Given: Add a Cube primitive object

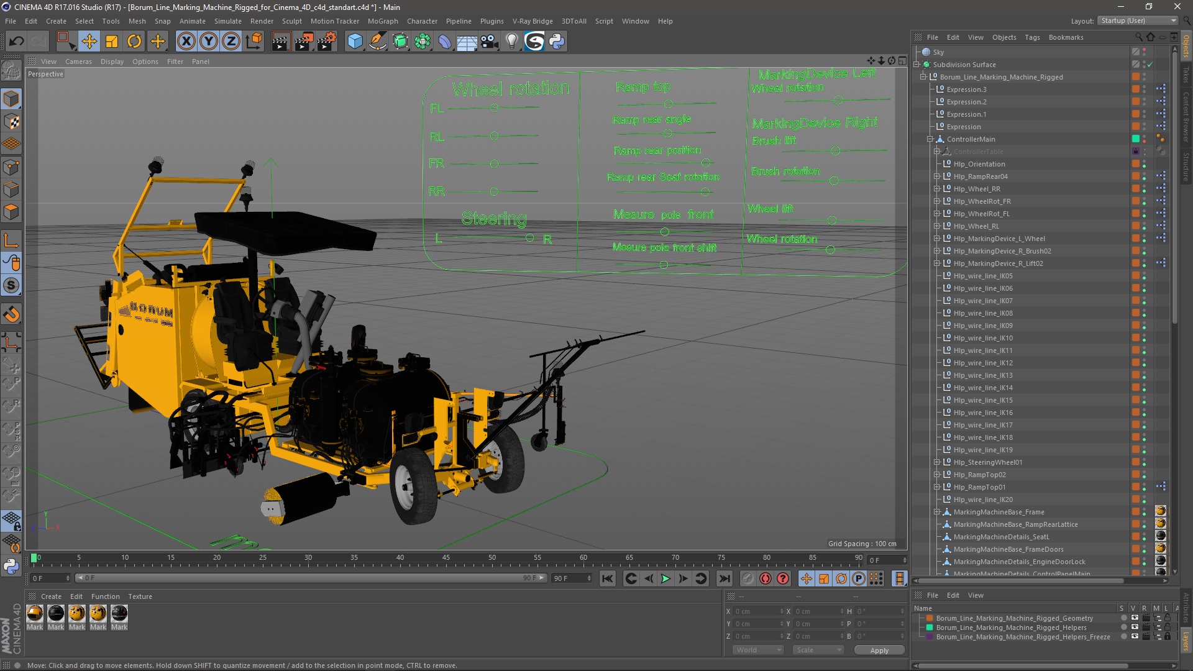Looking at the screenshot, I should (355, 42).
